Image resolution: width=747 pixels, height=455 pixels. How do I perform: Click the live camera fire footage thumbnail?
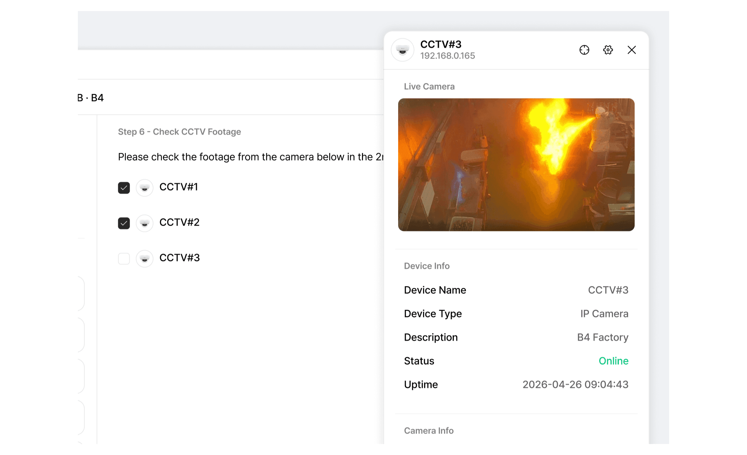(x=516, y=165)
